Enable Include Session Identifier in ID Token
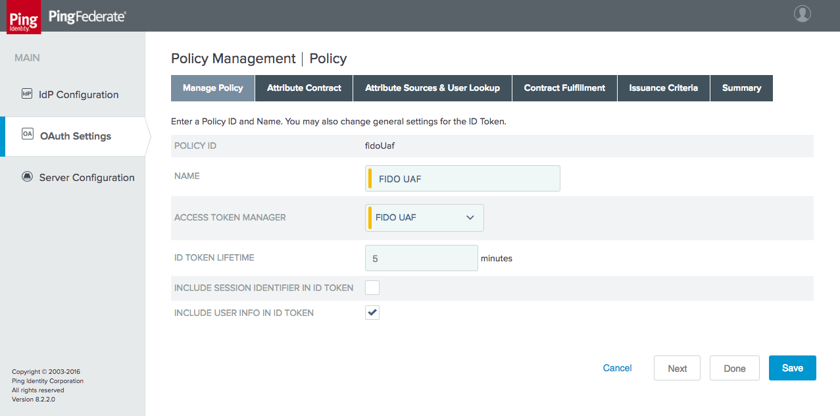This screenshot has height=416, width=840. pos(372,288)
